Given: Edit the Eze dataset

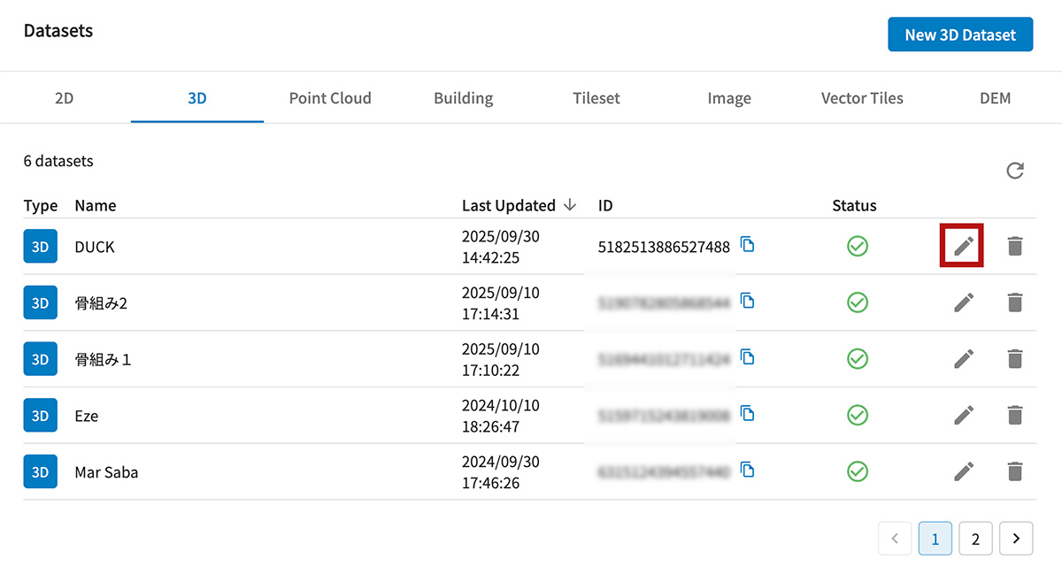Looking at the screenshot, I should pyautogui.click(x=963, y=415).
